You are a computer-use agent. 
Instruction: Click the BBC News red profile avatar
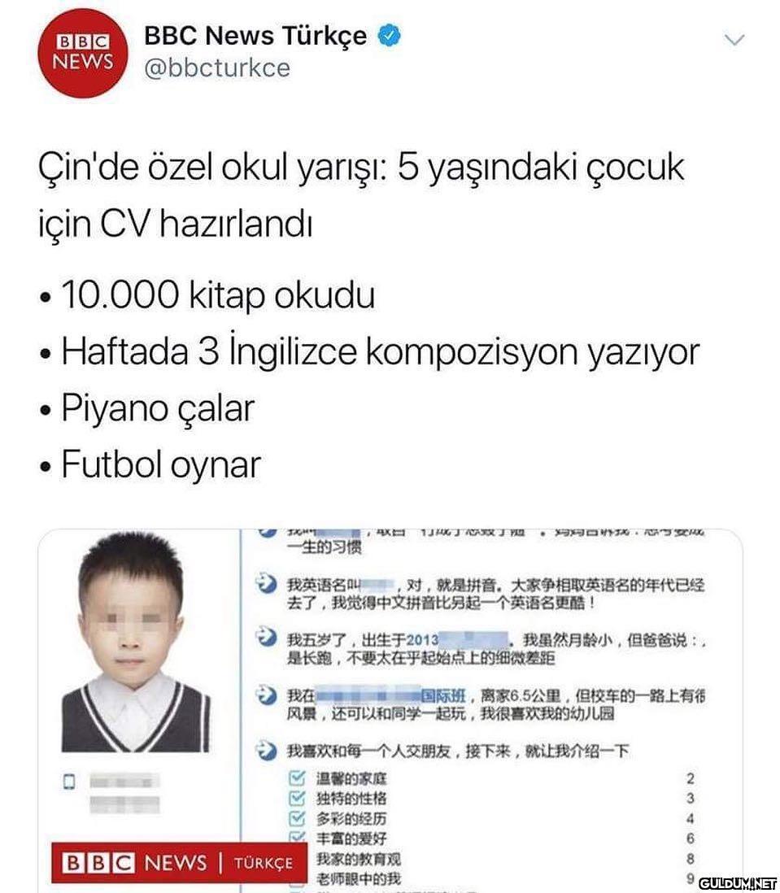tap(83, 53)
